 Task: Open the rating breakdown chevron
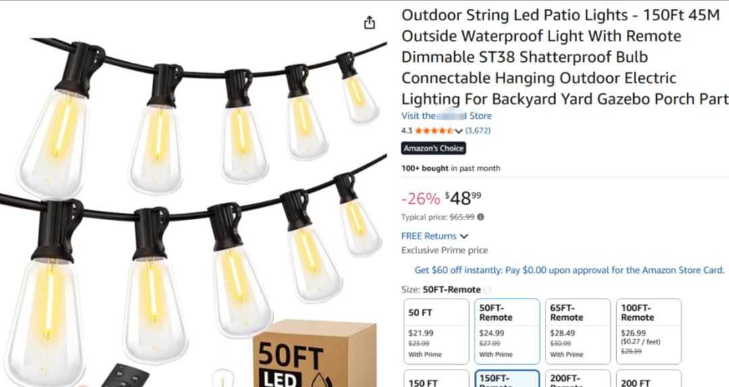459,131
